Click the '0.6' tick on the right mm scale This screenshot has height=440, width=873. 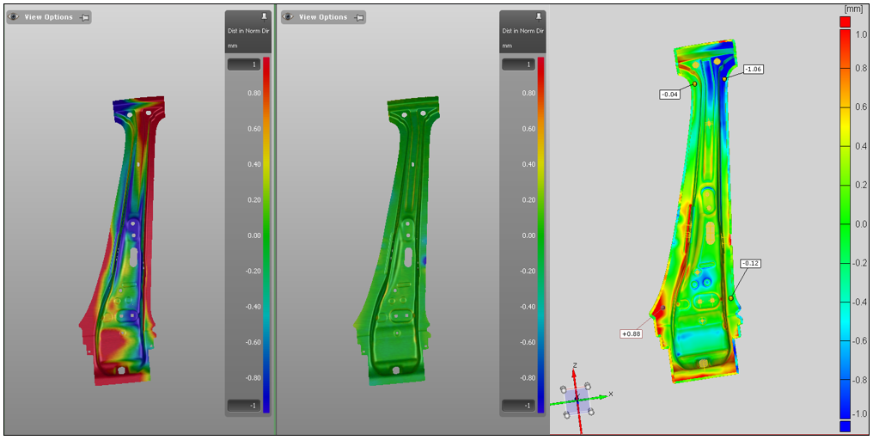pos(862,107)
